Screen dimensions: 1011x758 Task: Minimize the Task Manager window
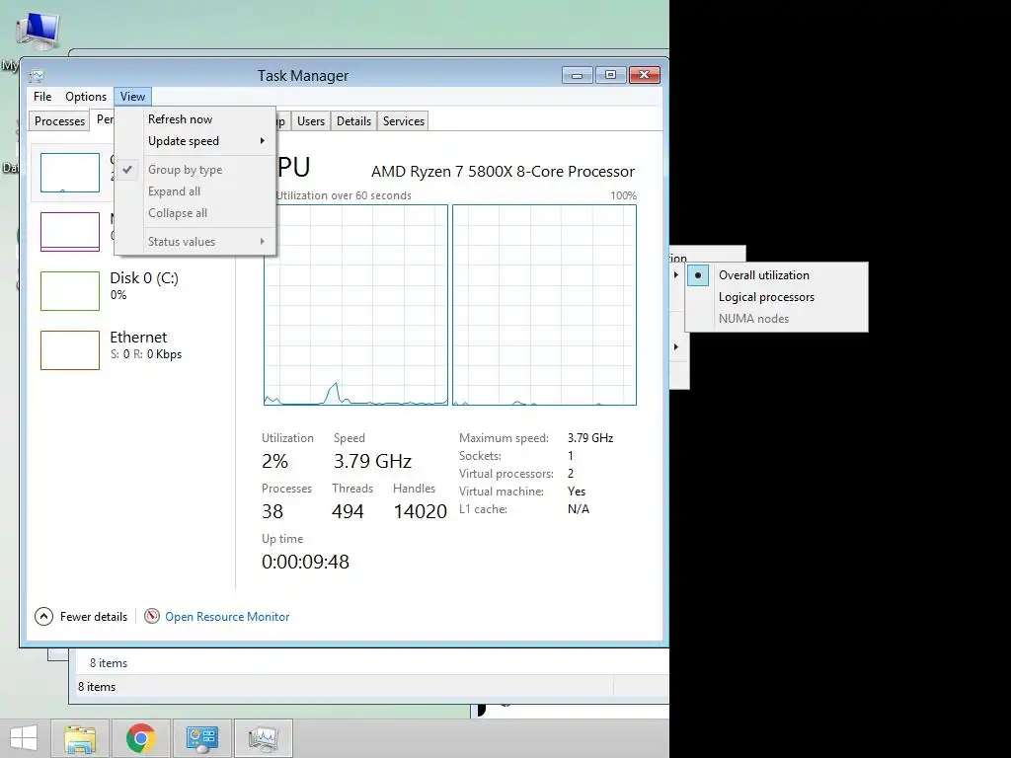[x=577, y=75]
